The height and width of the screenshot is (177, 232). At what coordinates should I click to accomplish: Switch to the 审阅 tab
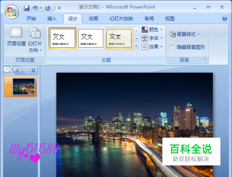click(x=149, y=19)
